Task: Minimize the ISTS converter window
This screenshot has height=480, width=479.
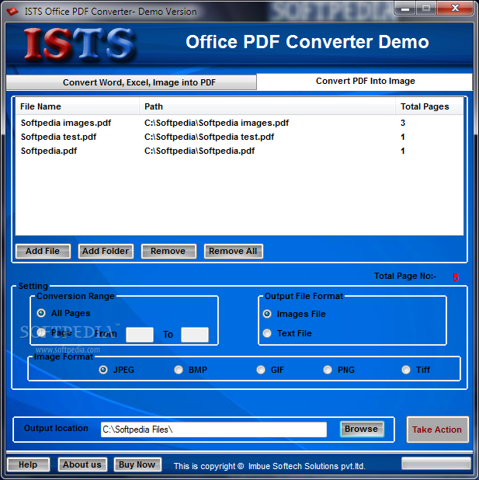Action: click(x=405, y=8)
